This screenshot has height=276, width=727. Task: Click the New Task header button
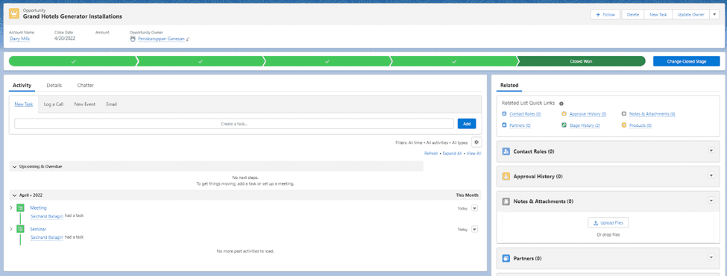pos(658,14)
